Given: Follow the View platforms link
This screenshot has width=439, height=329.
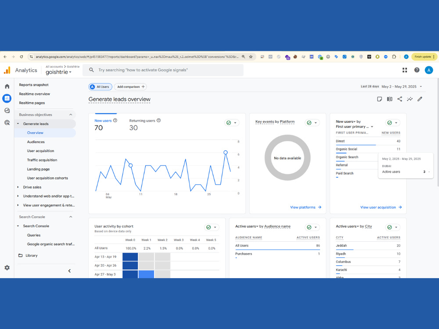Looking at the screenshot, I should pos(306,207).
